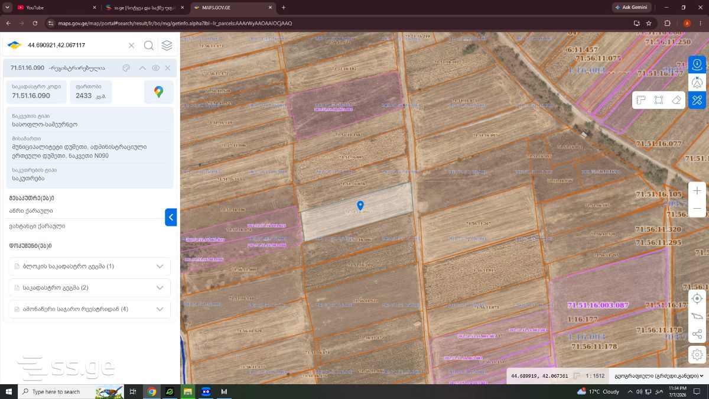Open Chrome three-dot menu
This screenshot has height=399, width=709.
click(x=700, y=23)
